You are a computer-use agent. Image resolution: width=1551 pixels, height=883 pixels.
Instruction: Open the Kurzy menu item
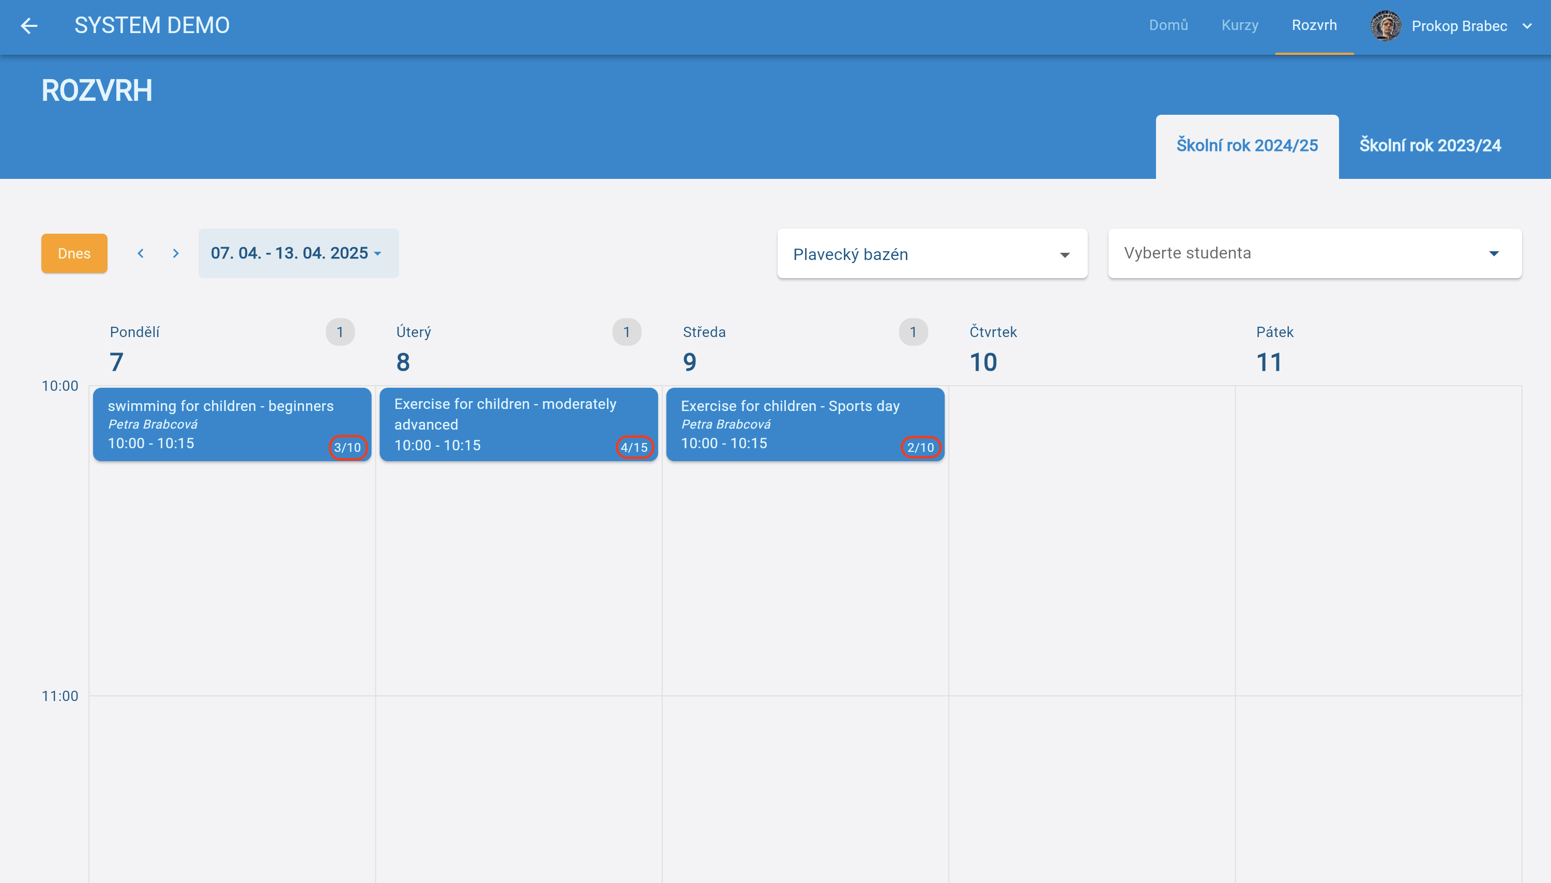click(1239, 25)
